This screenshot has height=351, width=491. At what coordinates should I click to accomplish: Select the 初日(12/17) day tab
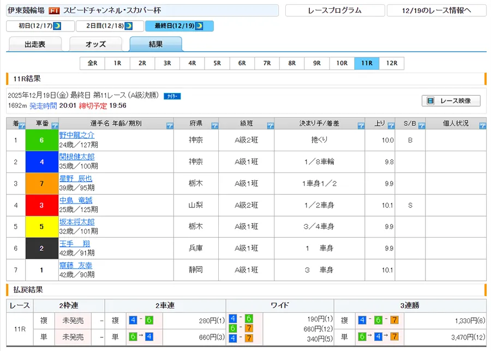[40, 26]
